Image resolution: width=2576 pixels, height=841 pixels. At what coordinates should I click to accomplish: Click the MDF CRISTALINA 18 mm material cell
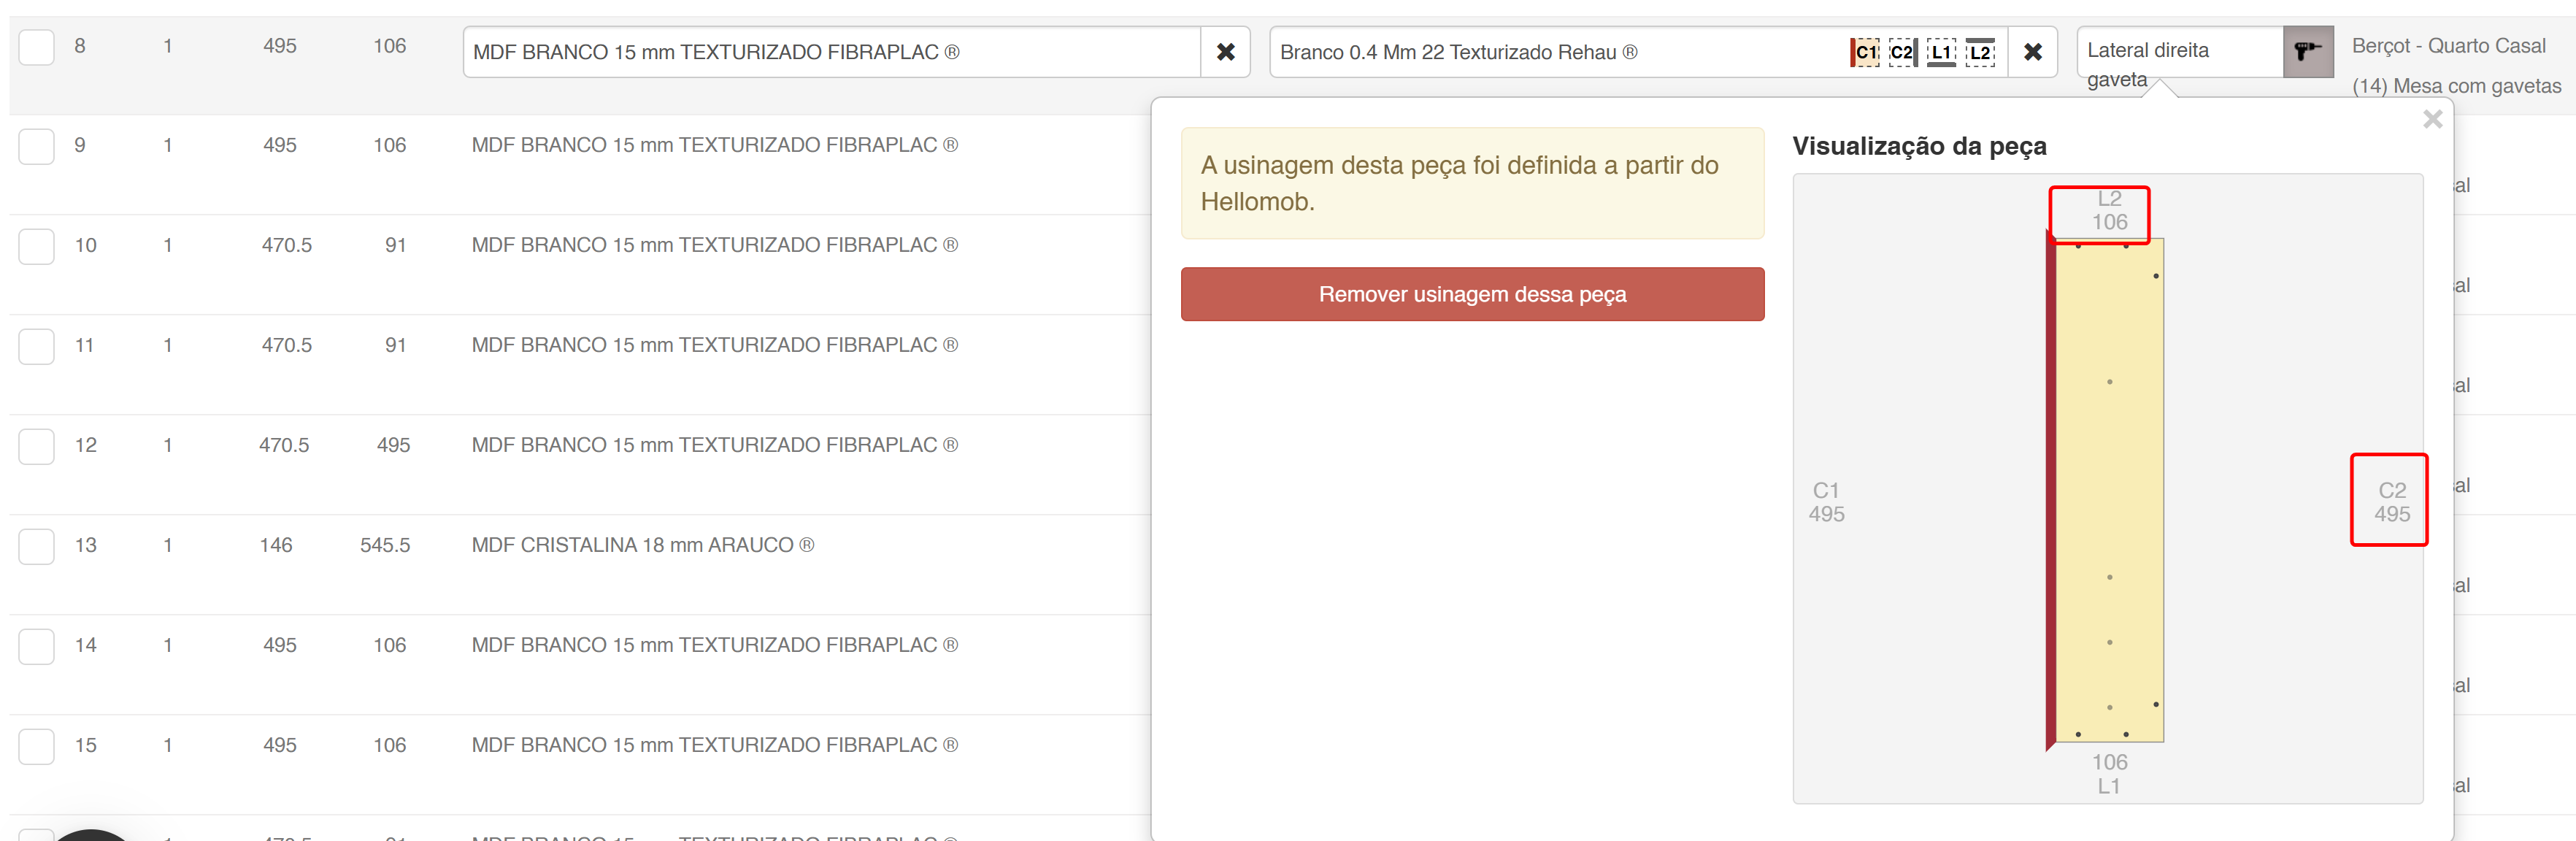click(642, 545)
